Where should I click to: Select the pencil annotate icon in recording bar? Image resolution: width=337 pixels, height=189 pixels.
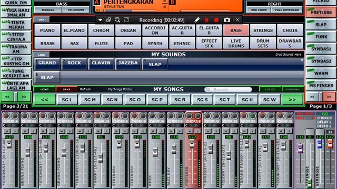coord(196,20)
